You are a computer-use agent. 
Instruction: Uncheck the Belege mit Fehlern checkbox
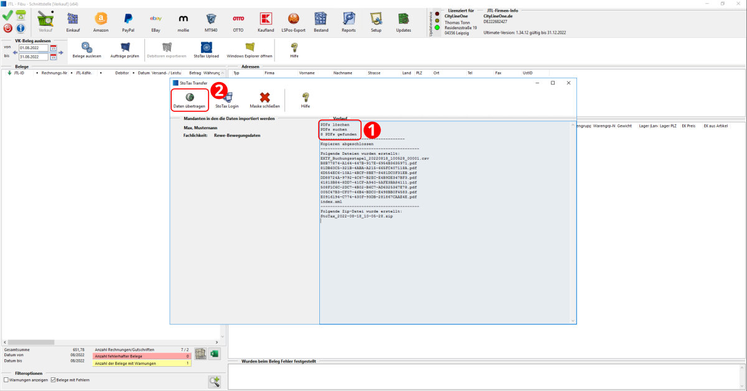[54, 380]
